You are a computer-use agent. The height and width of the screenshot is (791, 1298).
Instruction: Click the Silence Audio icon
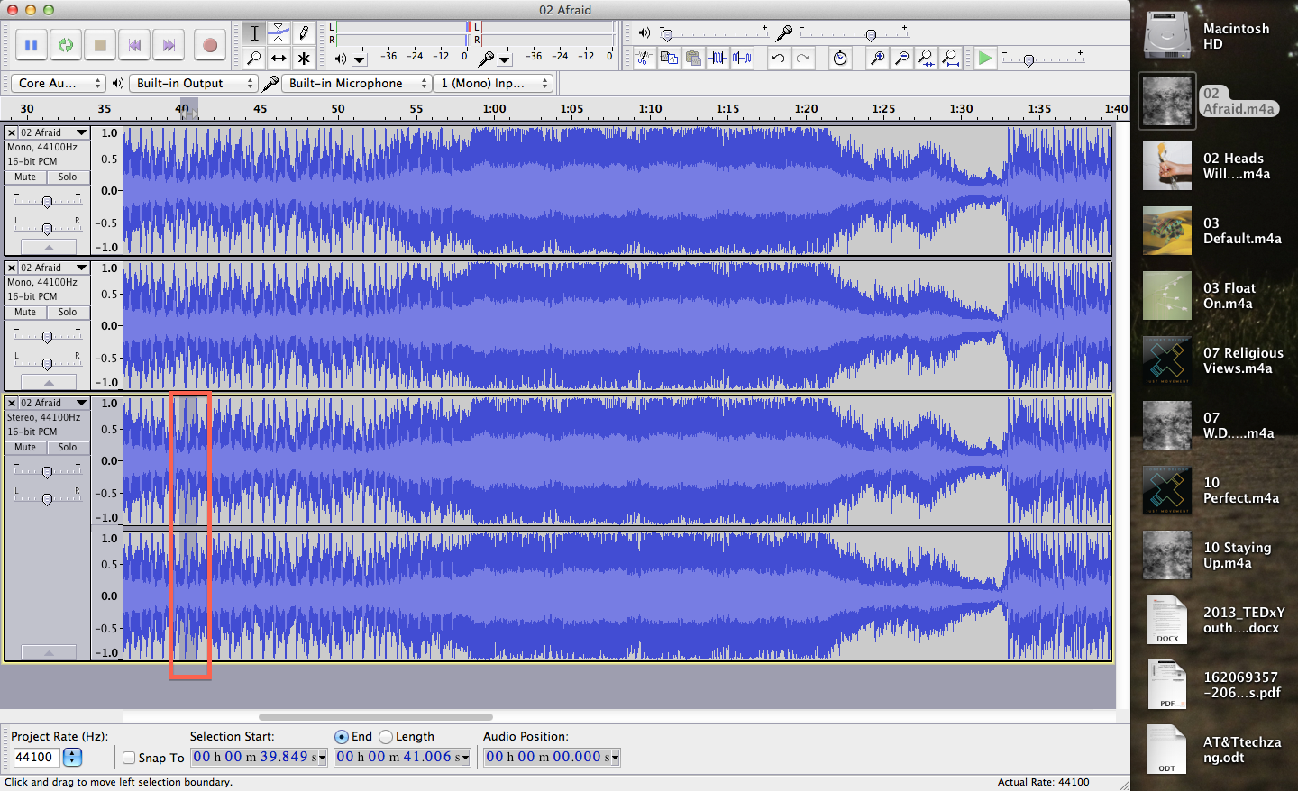(x=740, y=58)
